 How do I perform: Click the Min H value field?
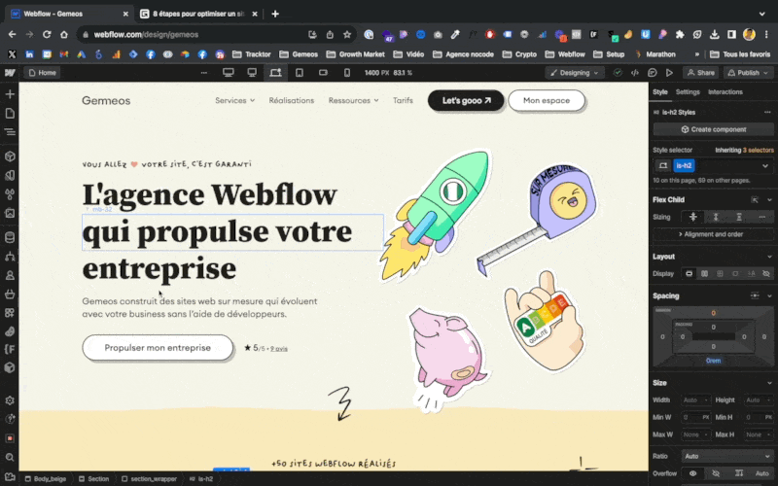point(759,418)
